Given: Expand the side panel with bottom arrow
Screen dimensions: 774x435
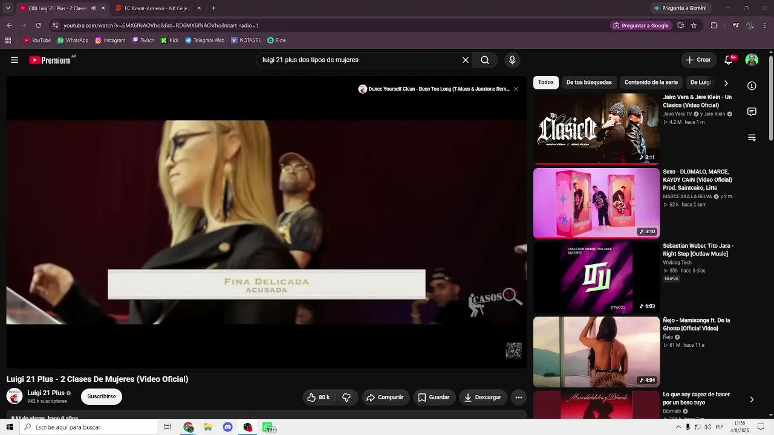Looking at the screenshot, I should pos(752,399).
